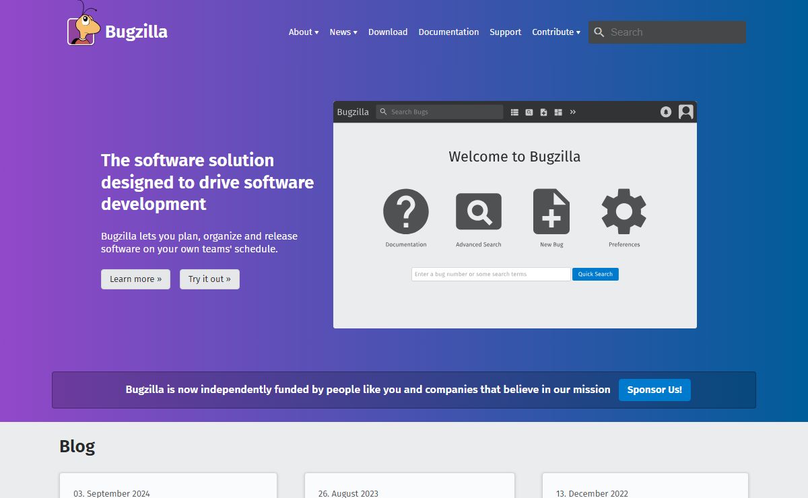Click the '03. September 2024' blog date
This screenshot has width=808, height=498.
coord(112,493)
